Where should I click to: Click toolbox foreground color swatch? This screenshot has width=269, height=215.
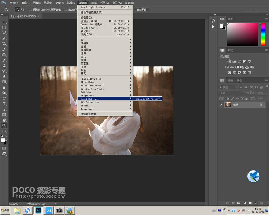[x=3, y=140]
